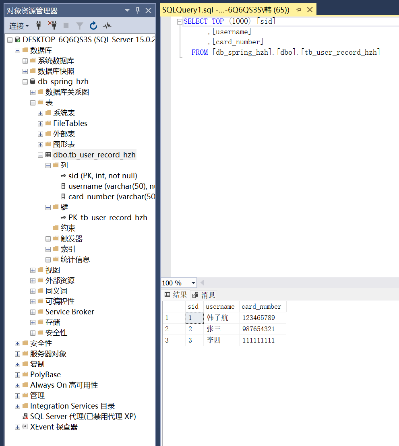Select the 外部表 folder
Image resolution: width=399 pixels, height=446 pixels.
pos(64,134)
